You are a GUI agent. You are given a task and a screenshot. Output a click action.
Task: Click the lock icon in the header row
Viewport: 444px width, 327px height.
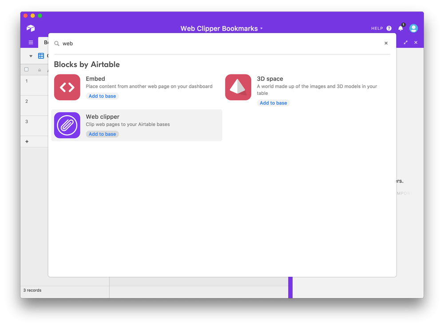40,70
